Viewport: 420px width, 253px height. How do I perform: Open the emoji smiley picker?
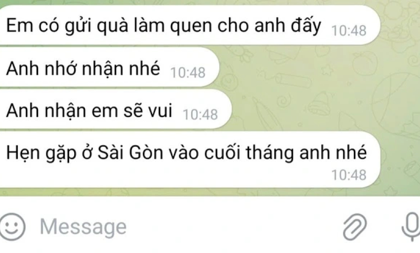[x=12, y=227]
